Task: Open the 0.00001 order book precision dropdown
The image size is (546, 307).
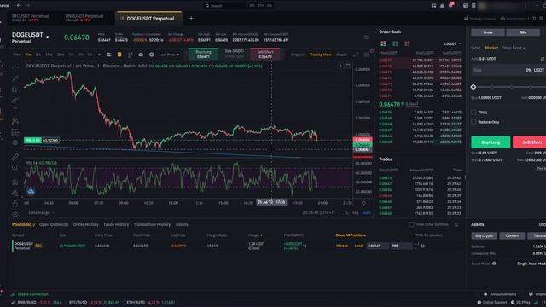Action: click(x=452, y=43)
